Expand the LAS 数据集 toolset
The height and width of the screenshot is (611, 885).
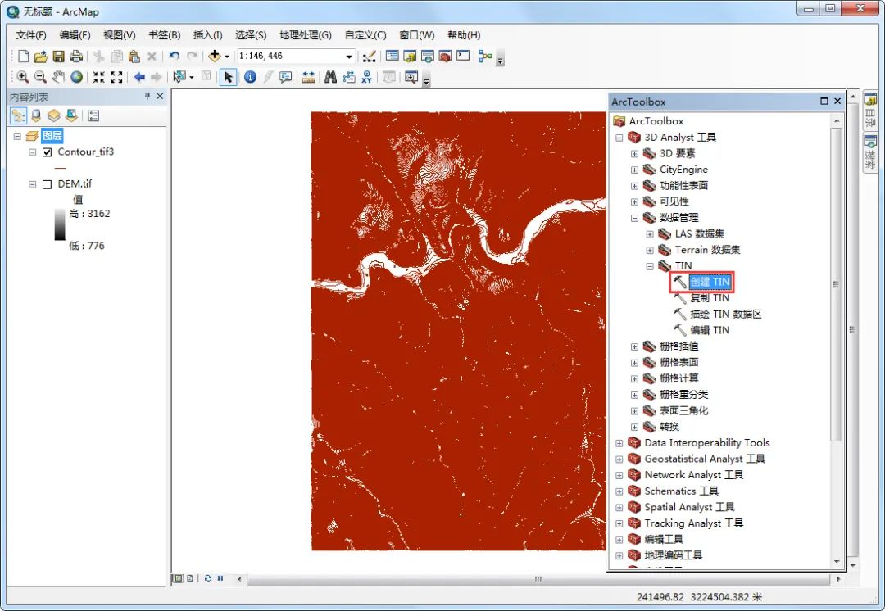(650, 234)
